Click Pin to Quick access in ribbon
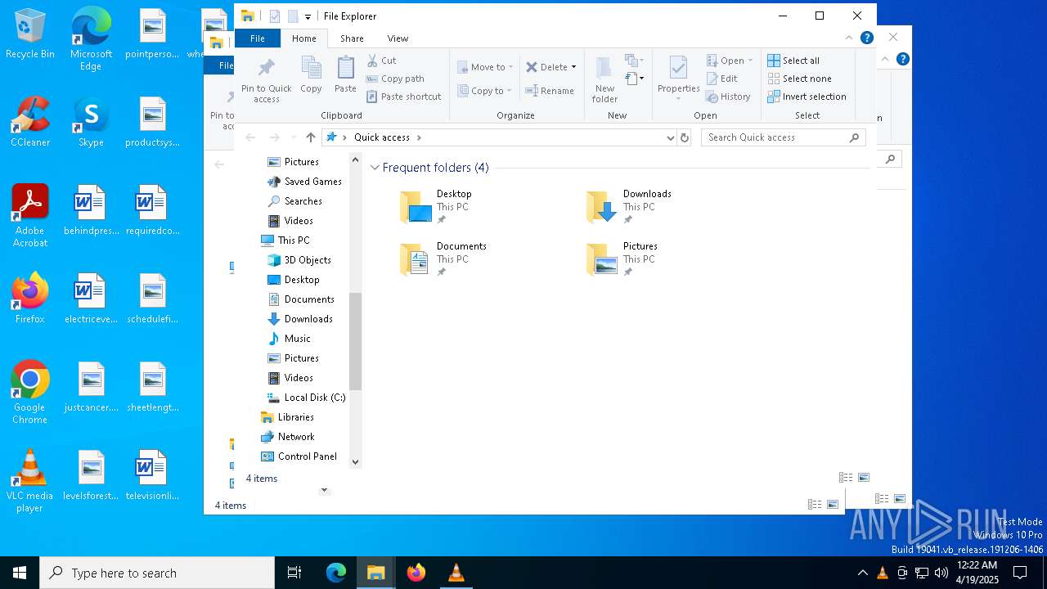The width and height of the screenshot is (1047, 589). pos(266,80)
